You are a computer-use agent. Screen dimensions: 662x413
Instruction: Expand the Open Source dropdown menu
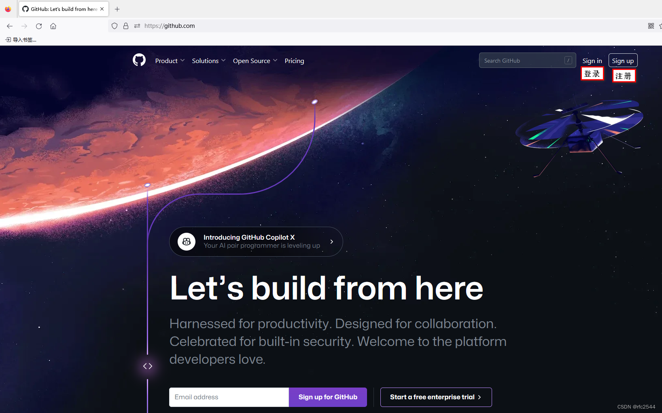pyautogui.click(x=255, y=61)
